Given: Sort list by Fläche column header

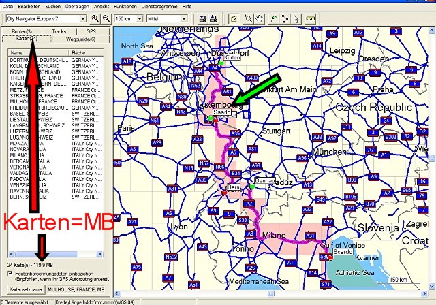Looking at the screenshot, I should [87, 52].
